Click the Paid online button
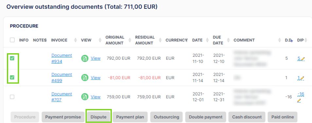The width and height of the screenshot is (312, 123). [283, 117]
